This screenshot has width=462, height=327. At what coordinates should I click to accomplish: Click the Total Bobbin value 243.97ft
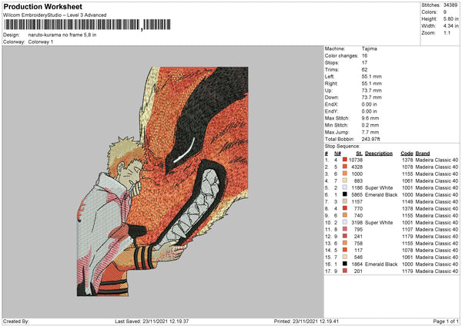(371, 139)
